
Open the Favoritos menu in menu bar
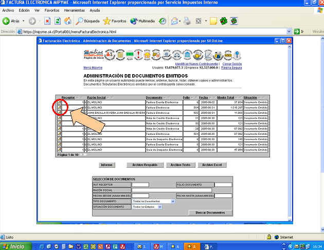(52, 10)
